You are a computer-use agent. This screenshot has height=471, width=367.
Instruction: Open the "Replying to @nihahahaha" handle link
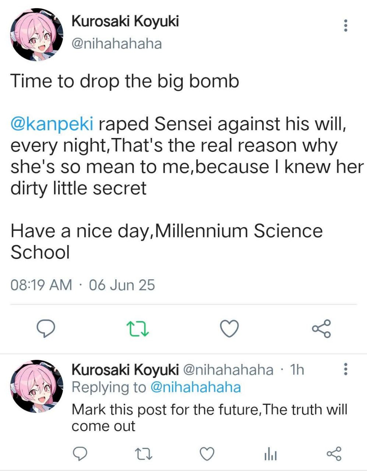coord(196,387)
